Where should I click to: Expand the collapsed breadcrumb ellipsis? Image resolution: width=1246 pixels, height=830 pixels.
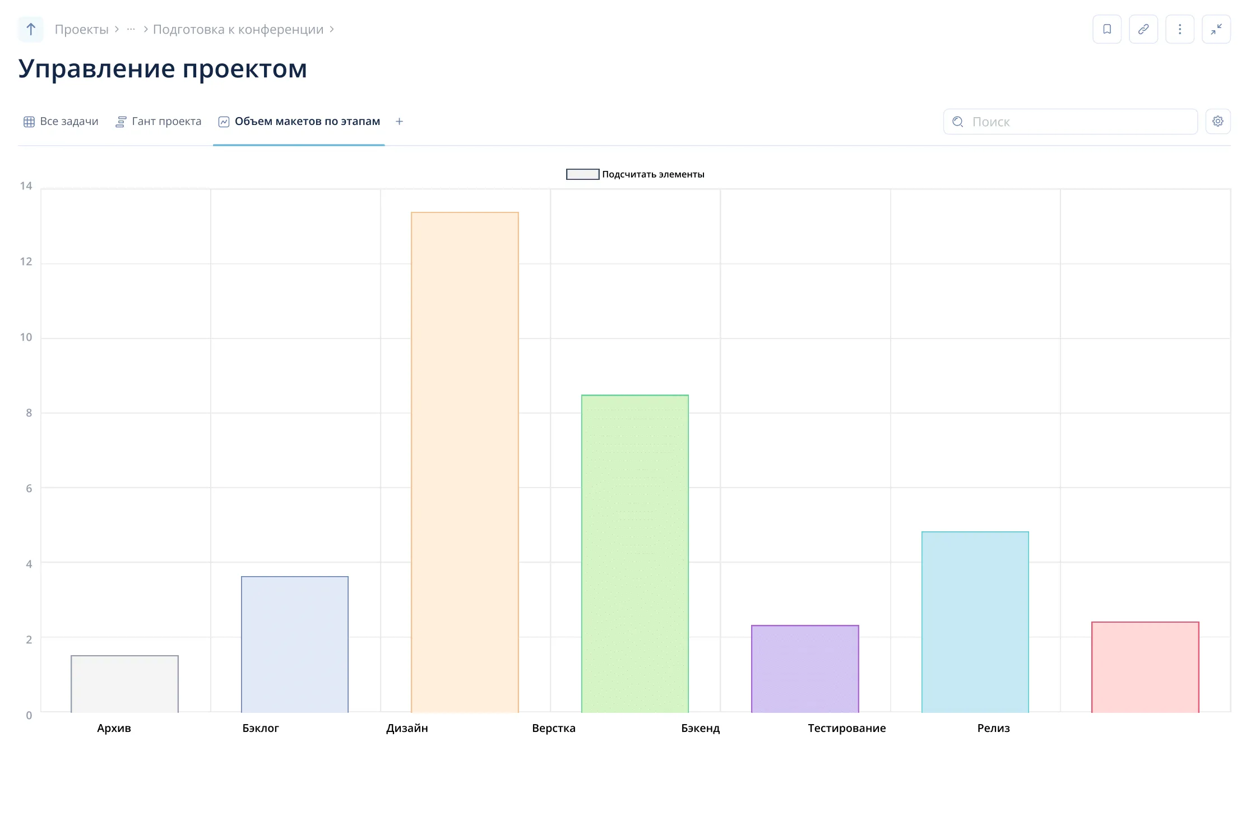click(131, 29)
